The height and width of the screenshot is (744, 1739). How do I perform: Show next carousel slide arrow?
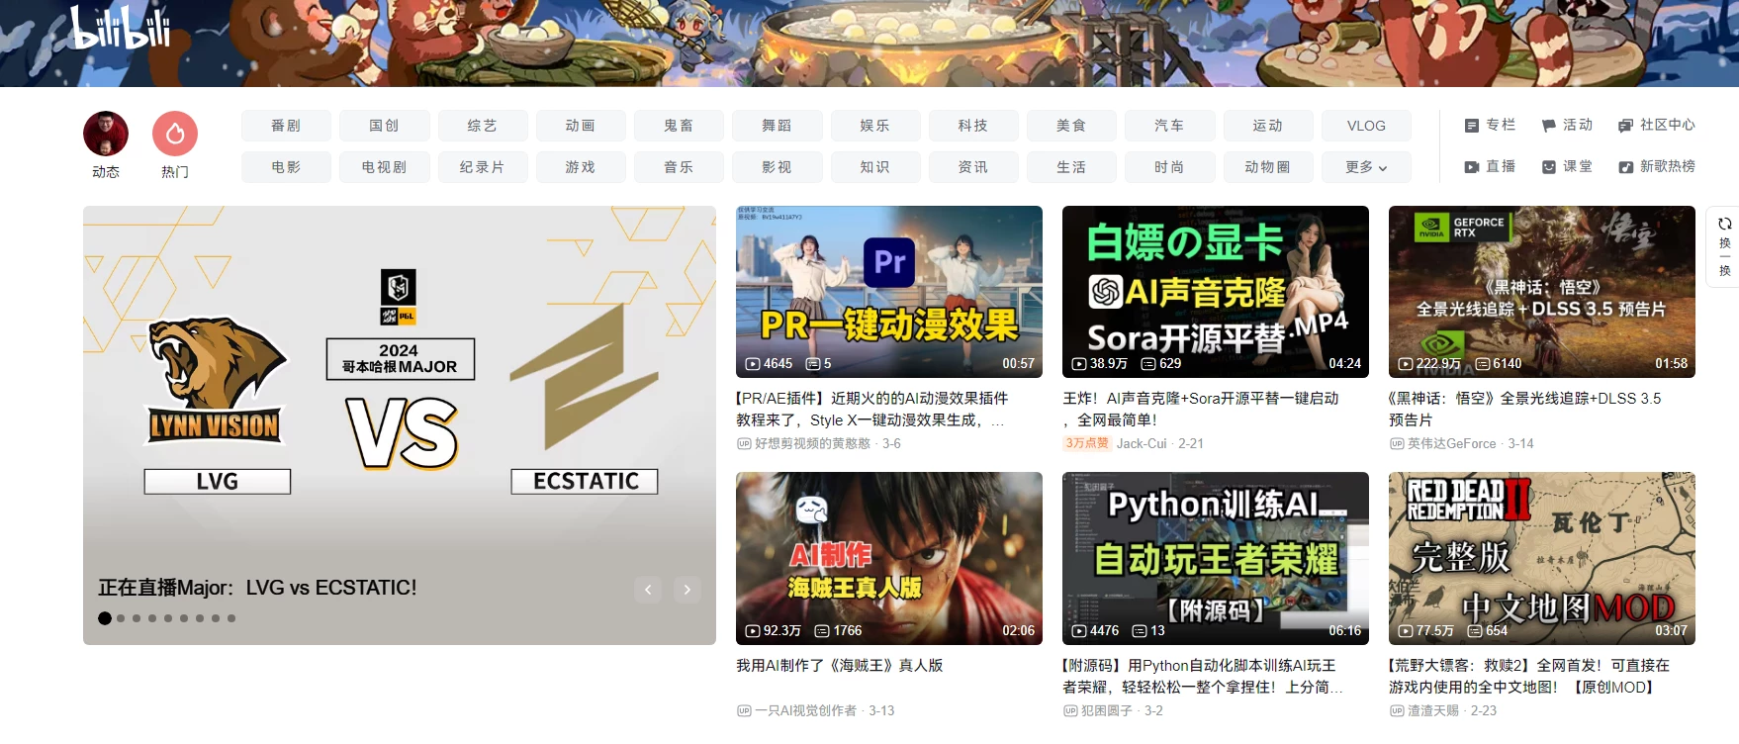687,590
